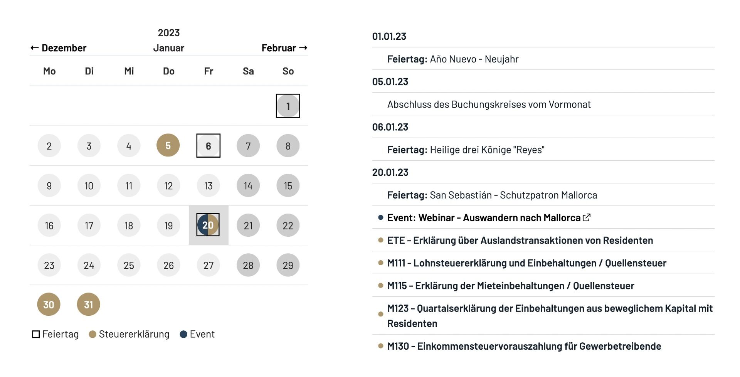Select January 1 holiday day
The image size is (740, 377).
click(x=288, y=106)
